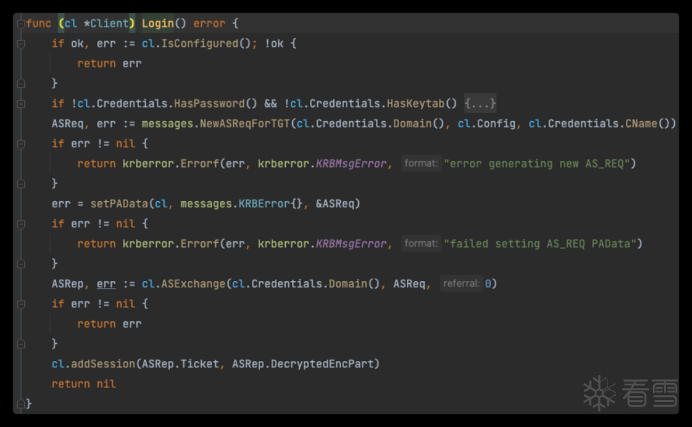Click the underlined err variable on ASRep line

click(x=106, y=284)
